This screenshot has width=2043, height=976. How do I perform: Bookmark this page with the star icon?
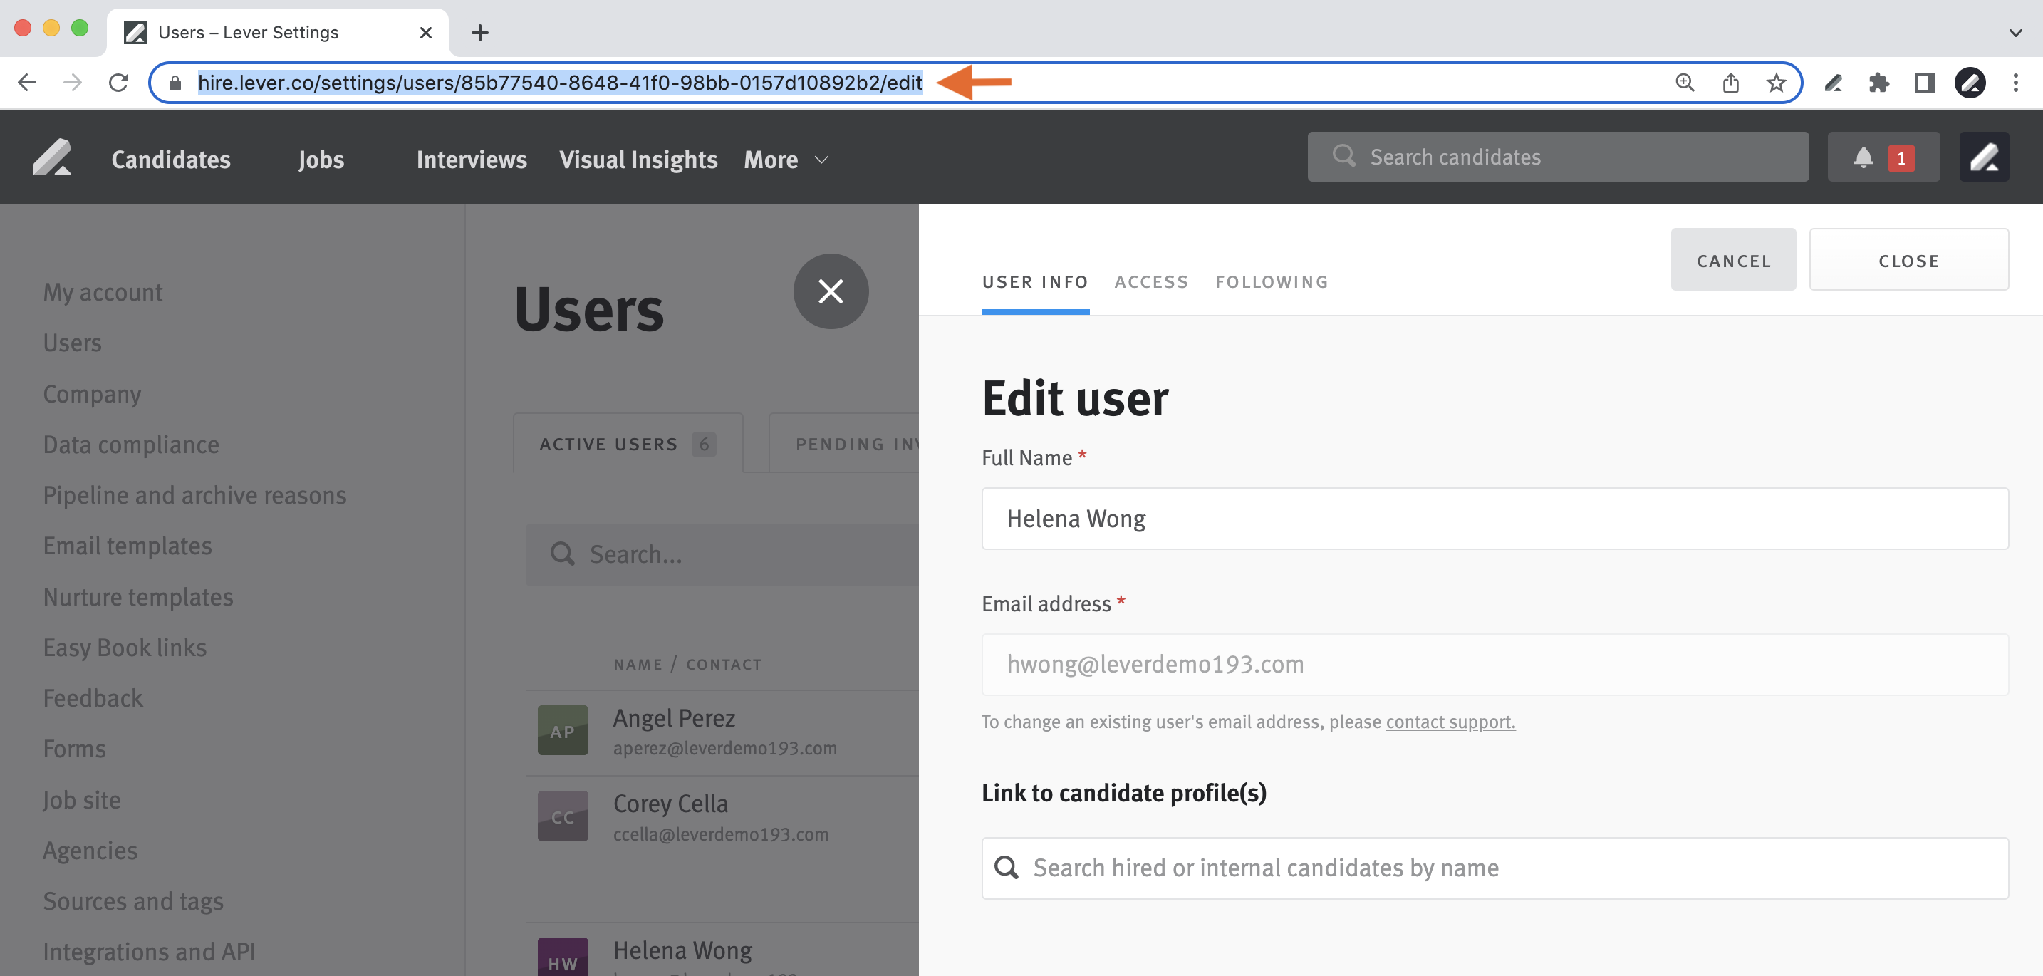(1776, 83)
